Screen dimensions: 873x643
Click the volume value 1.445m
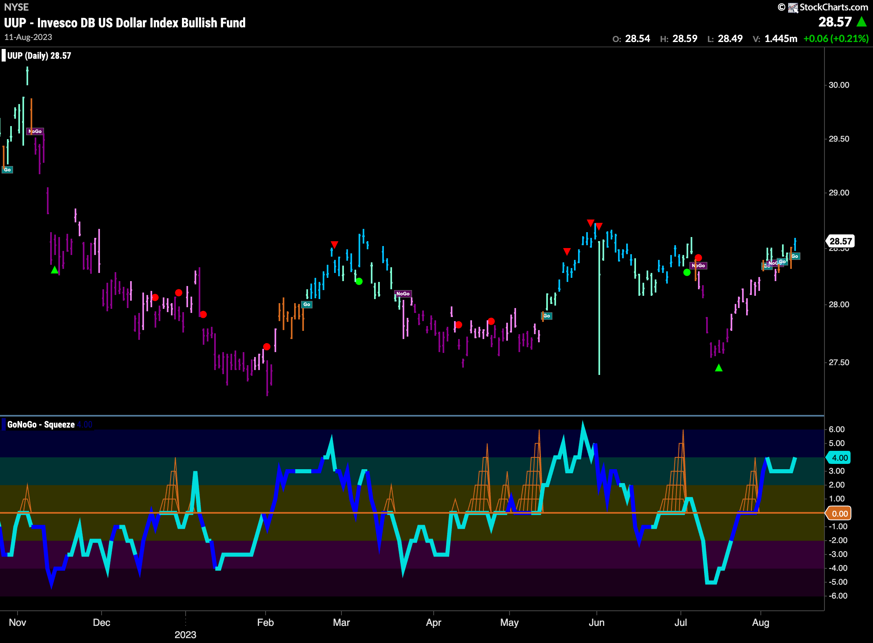tap(781, 39)
